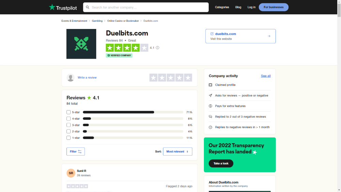Image resolution: width=341 pixels, height=192 pixels.
Task: Click the 5-star 71% rating bar
Action: click(x=133, y=112)
